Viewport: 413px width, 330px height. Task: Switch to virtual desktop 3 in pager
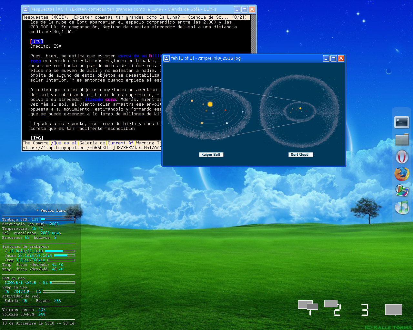tap(365, 310)
